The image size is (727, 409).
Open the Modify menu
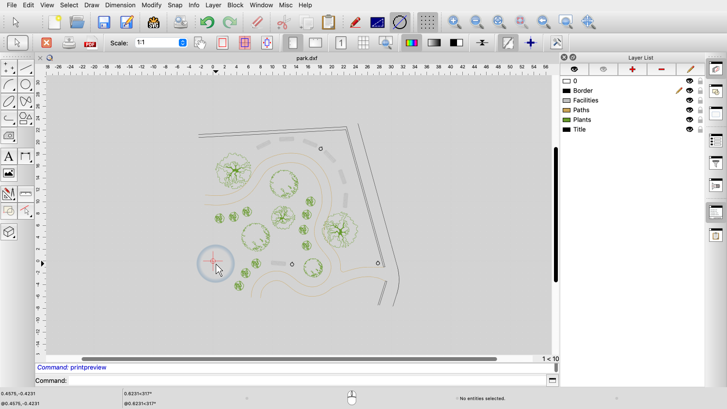151,5
